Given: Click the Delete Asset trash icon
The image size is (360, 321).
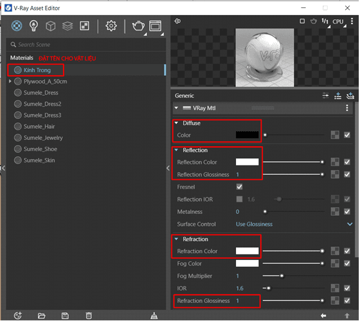Looking at the screenshot, I should tap(88, 316).
